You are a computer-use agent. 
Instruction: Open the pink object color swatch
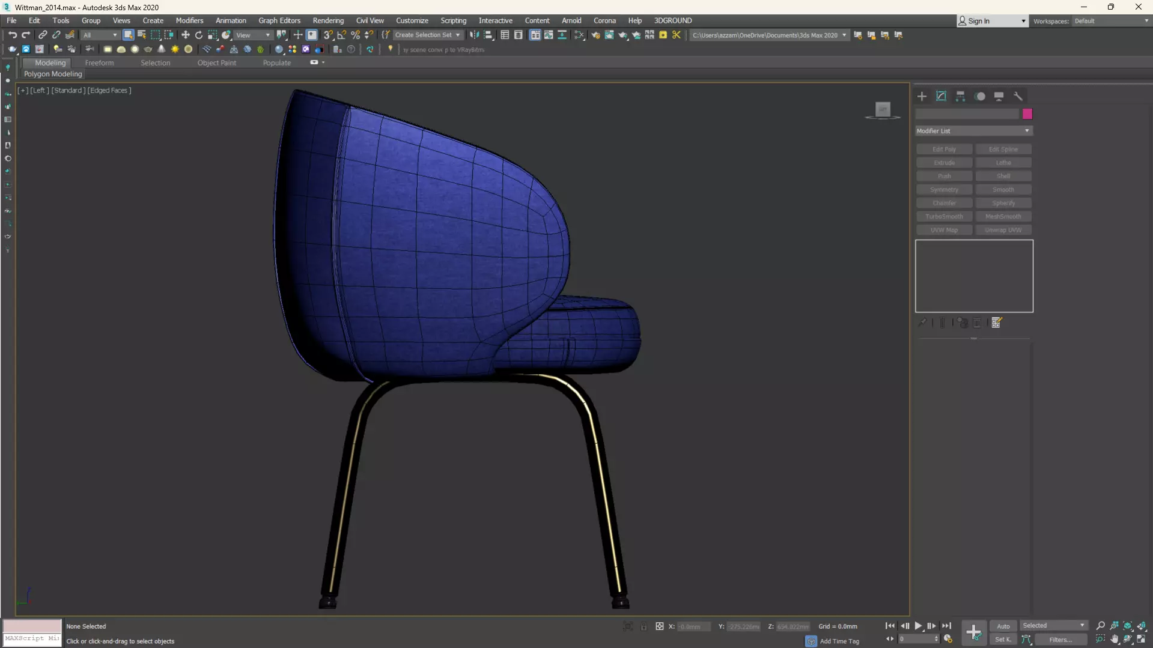(x=1027, y=114)
